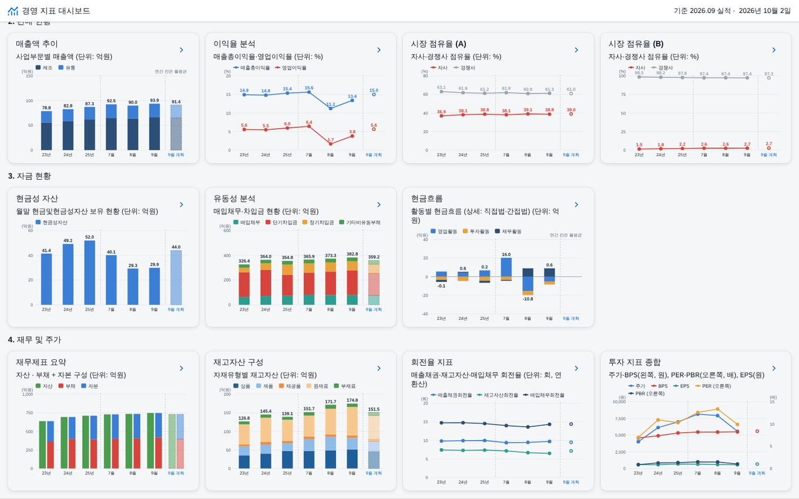Click the 25년 현금성자산 bar labeled 52.0
The width and height of the screenshot is (799, 499).
point(89,272)
